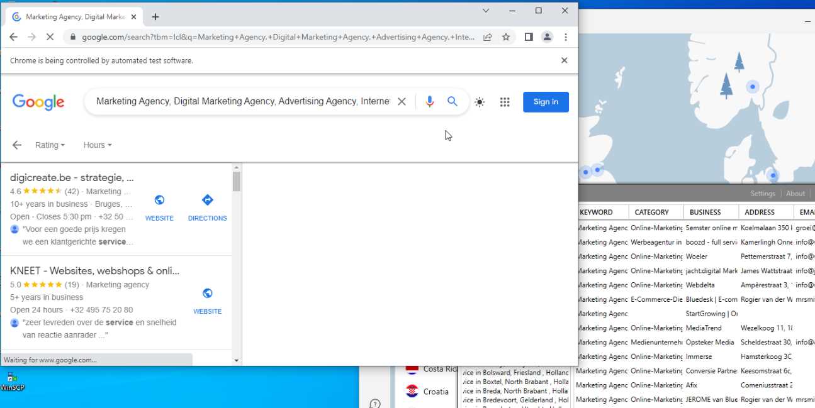Image resolution: width=815 pixels, height=408 pixels.
Task: Open Chrome three-dot menu
Action: (x=566, y=37)
